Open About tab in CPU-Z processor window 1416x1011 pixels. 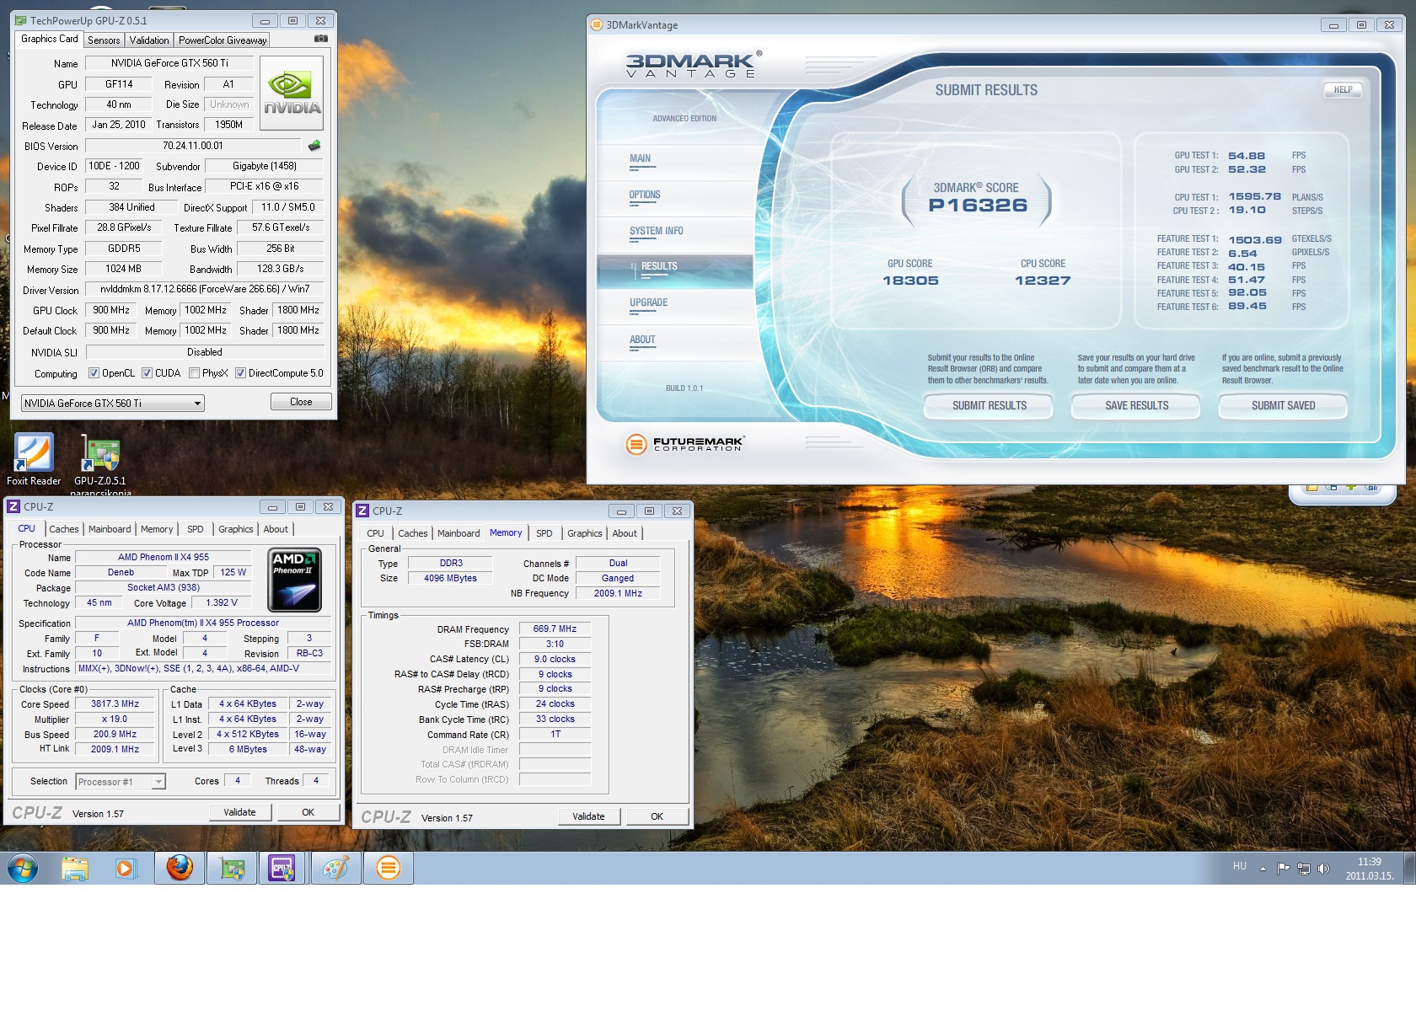tap(276, 529)
